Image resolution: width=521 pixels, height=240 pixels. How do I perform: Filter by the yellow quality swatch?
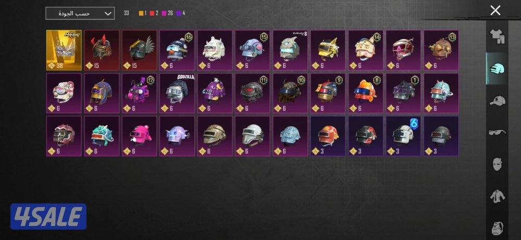point(141,14)
